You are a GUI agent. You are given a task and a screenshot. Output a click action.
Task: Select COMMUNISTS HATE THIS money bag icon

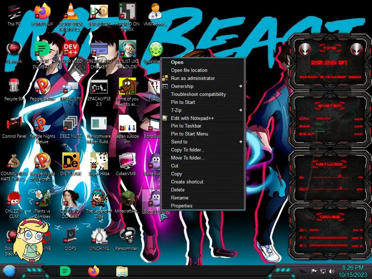pos(14,167)
